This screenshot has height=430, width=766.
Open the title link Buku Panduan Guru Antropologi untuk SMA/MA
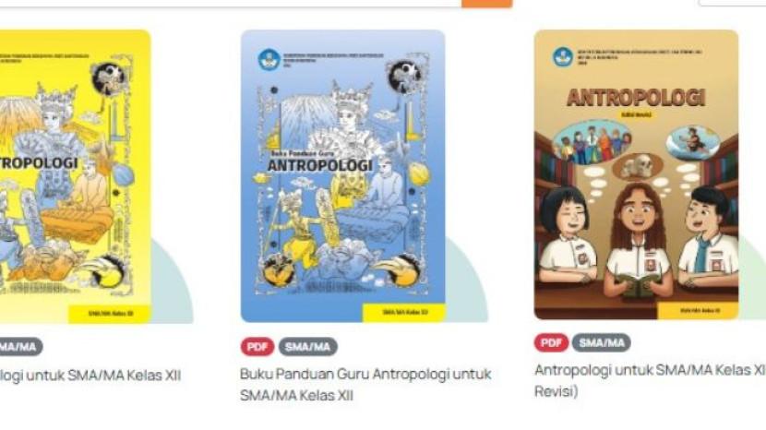[x=365, y=385]
